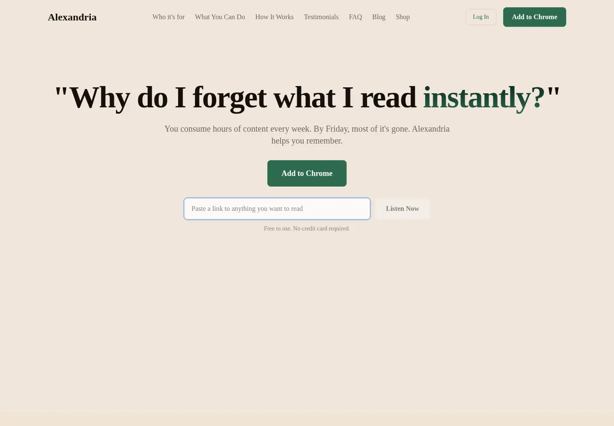Open the "Who it's for" nav link
Image resolution: width=614 pixels, height=426 pixels.
pos(168,17)
